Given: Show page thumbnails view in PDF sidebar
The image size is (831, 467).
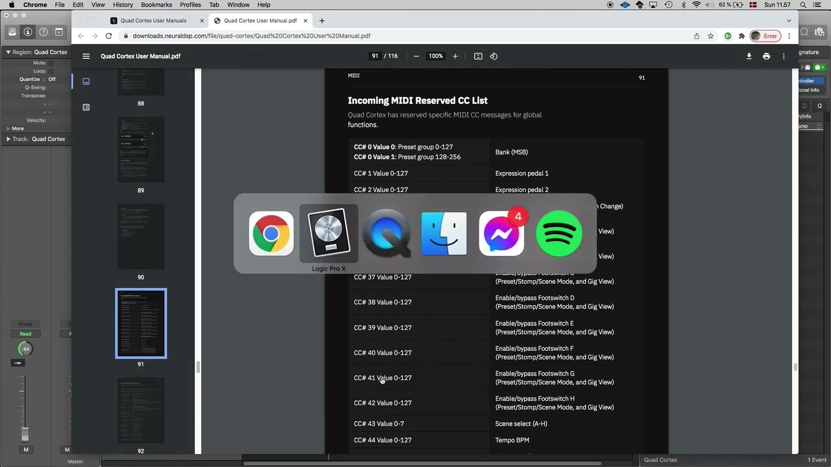Looking at the screenshot, I should click(x=86, y=81).
